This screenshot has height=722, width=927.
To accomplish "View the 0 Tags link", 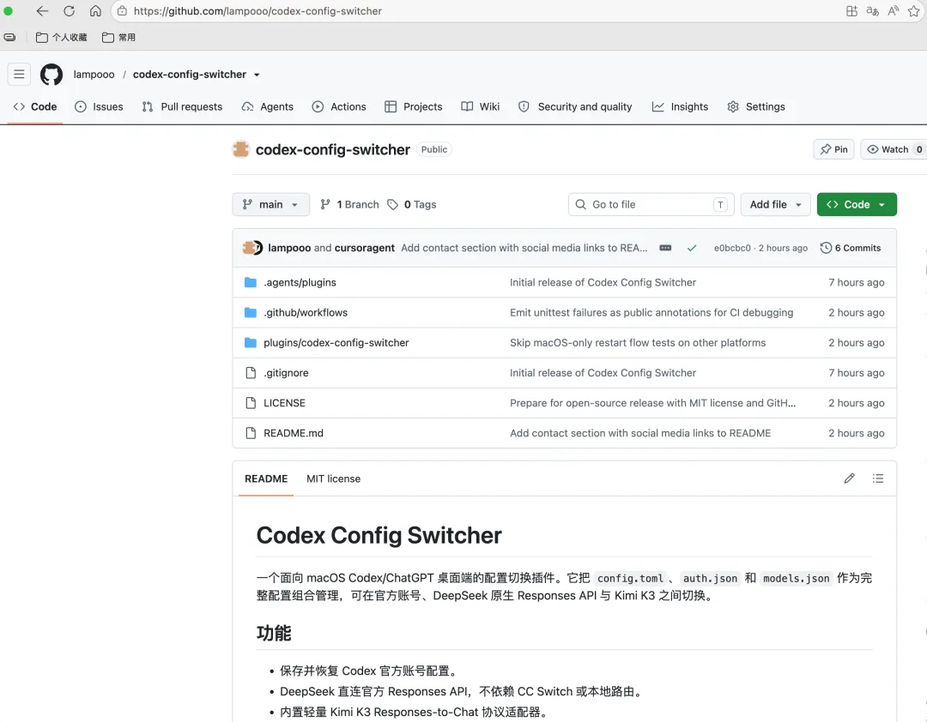I will (411, 204).
